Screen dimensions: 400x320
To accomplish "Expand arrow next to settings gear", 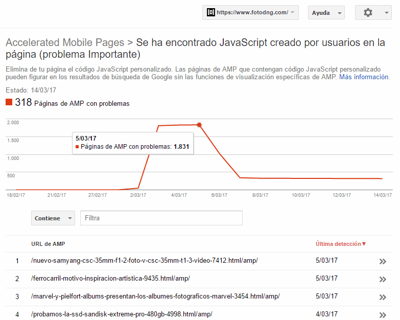I will pos(387,13).
